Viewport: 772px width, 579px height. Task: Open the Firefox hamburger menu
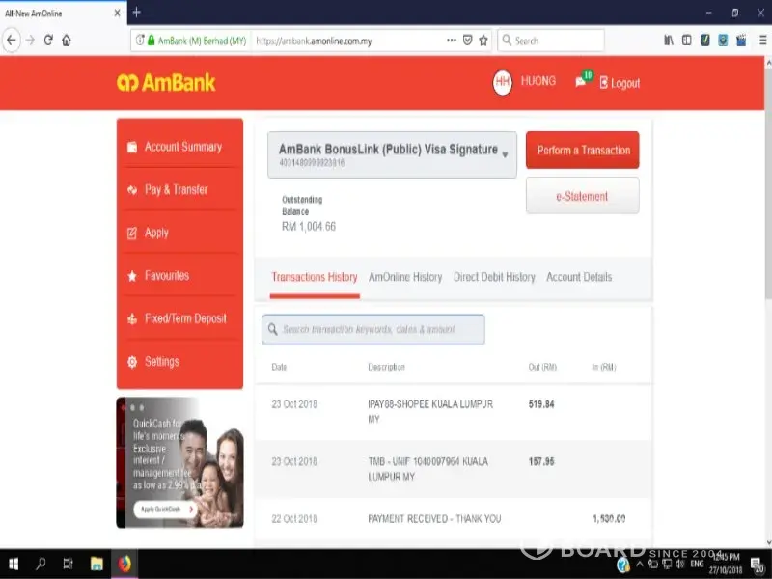(x=762, y=41)
